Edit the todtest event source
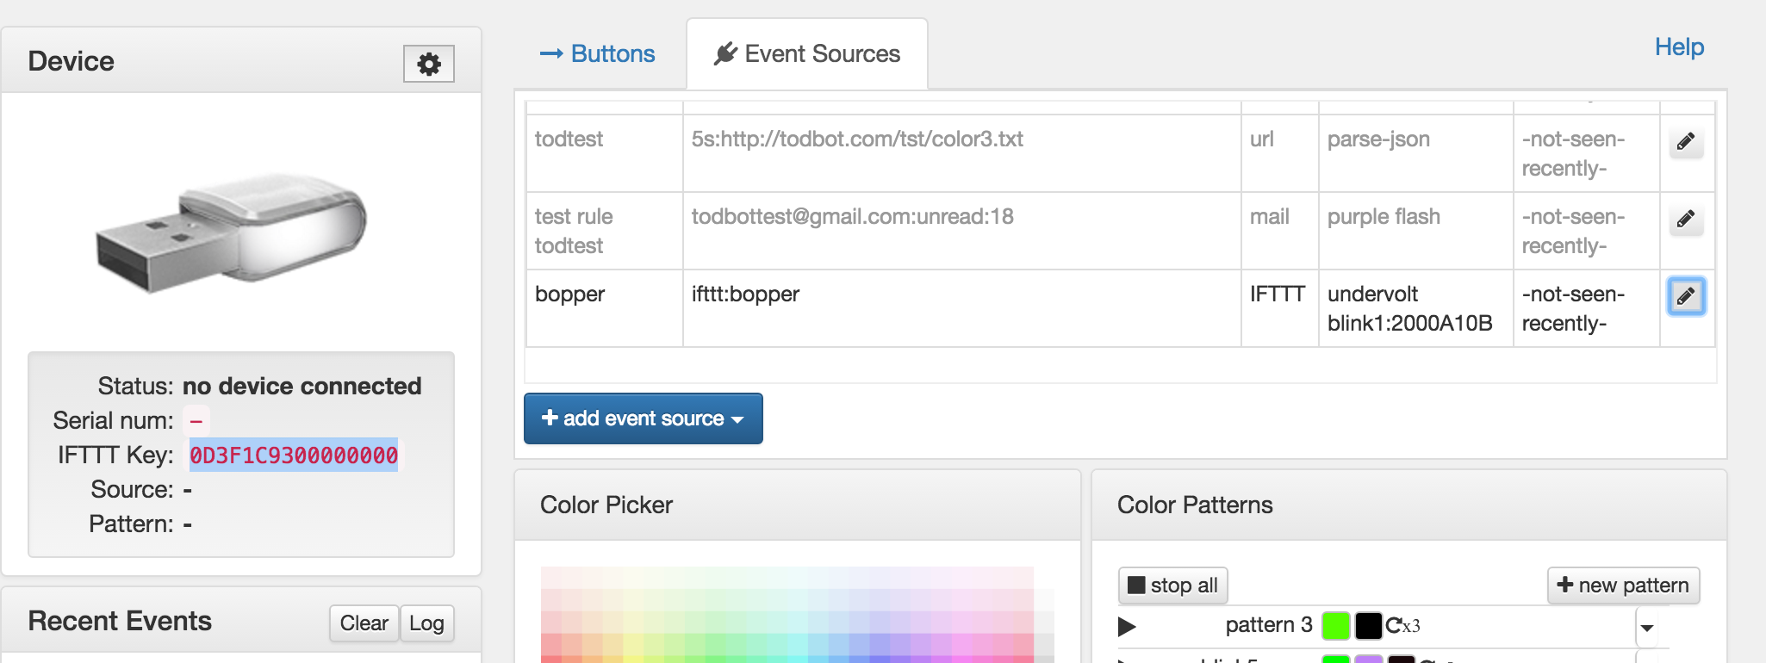Viewport: 1766px width, 663px height. point(1686,141)
